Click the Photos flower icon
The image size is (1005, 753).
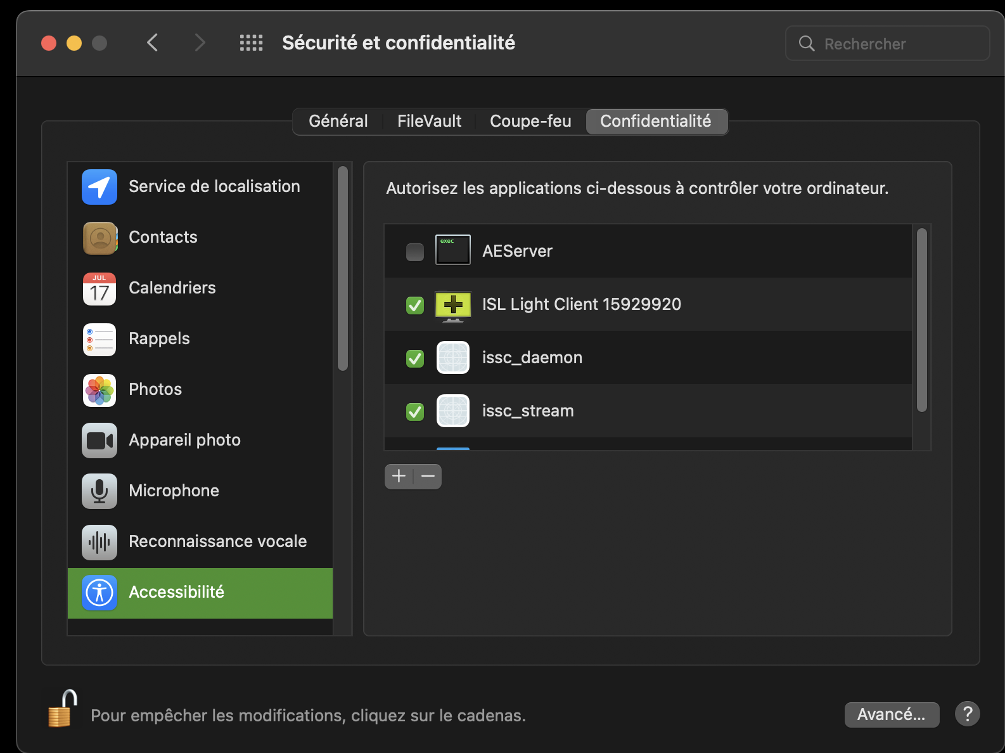tap(99, 390)
